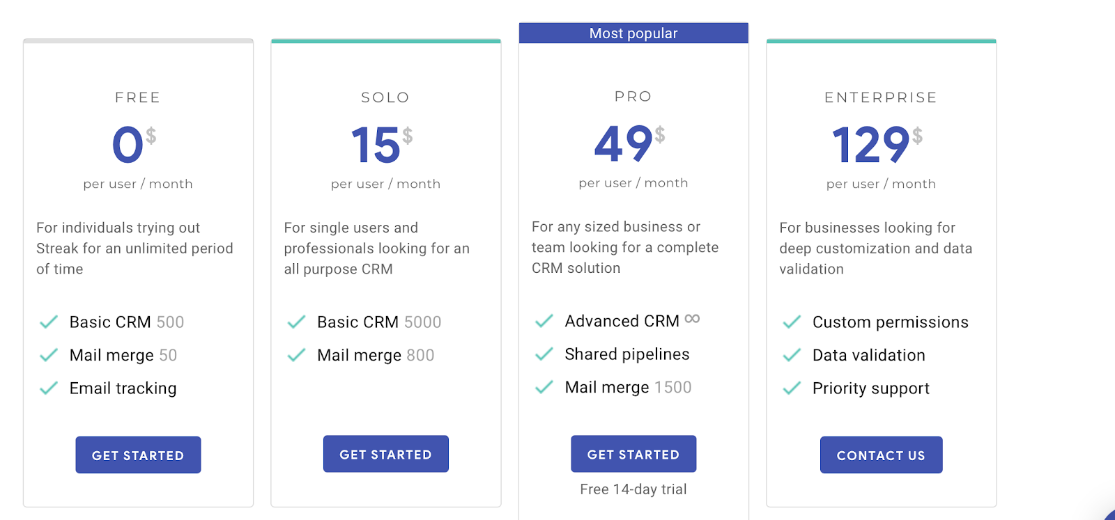The height and width of the screenshot is (520, 1115).
Task: Click the Solo plan title
Action: 385,97
